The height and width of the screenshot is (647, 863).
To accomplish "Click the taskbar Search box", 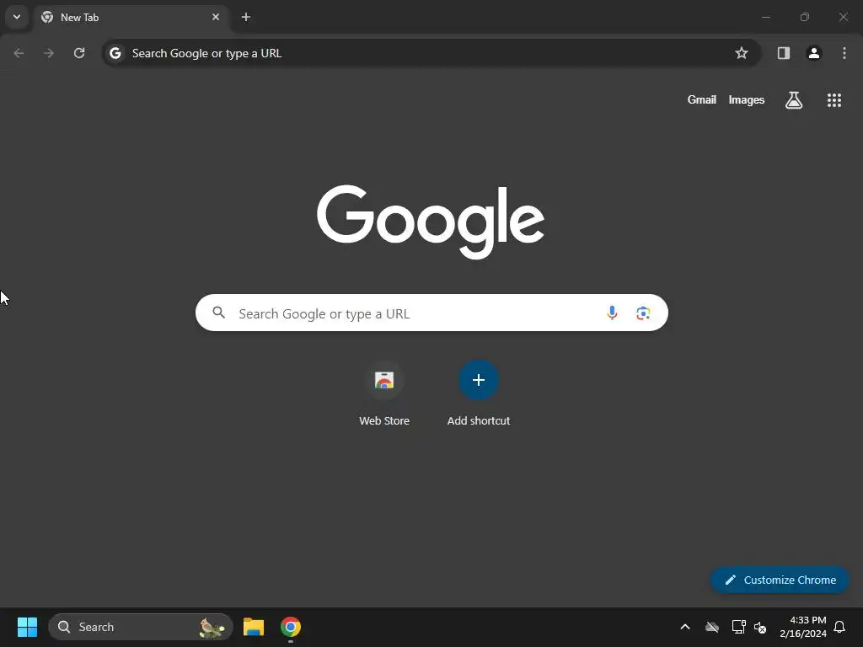I will (x=141, y=627).
